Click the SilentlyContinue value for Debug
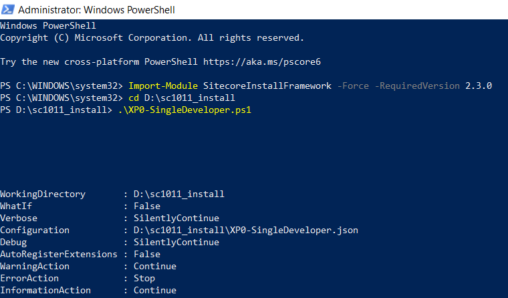Screen dimensions: 508x298 tap(176, 242)
